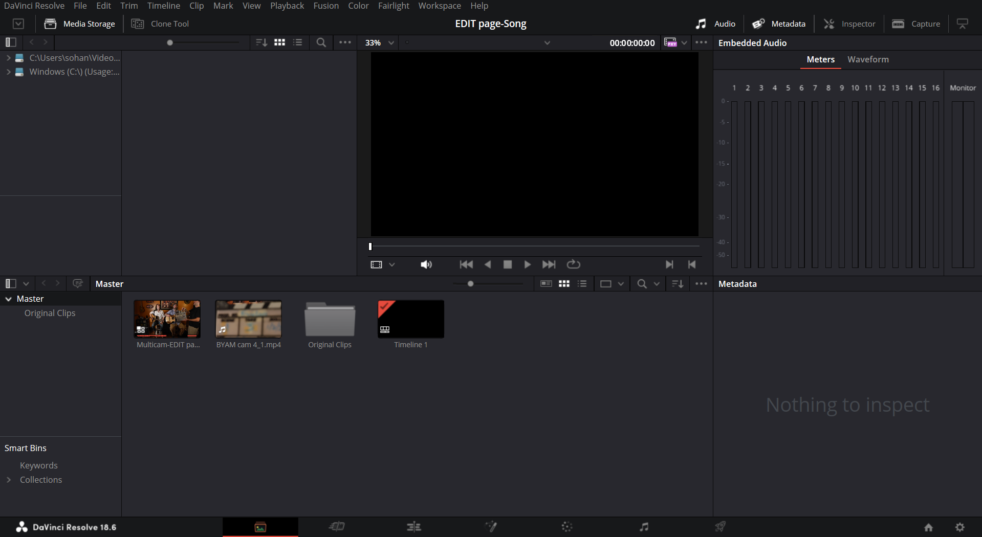Switch media pool to thumbnail grid view

(x=564, y=283)
